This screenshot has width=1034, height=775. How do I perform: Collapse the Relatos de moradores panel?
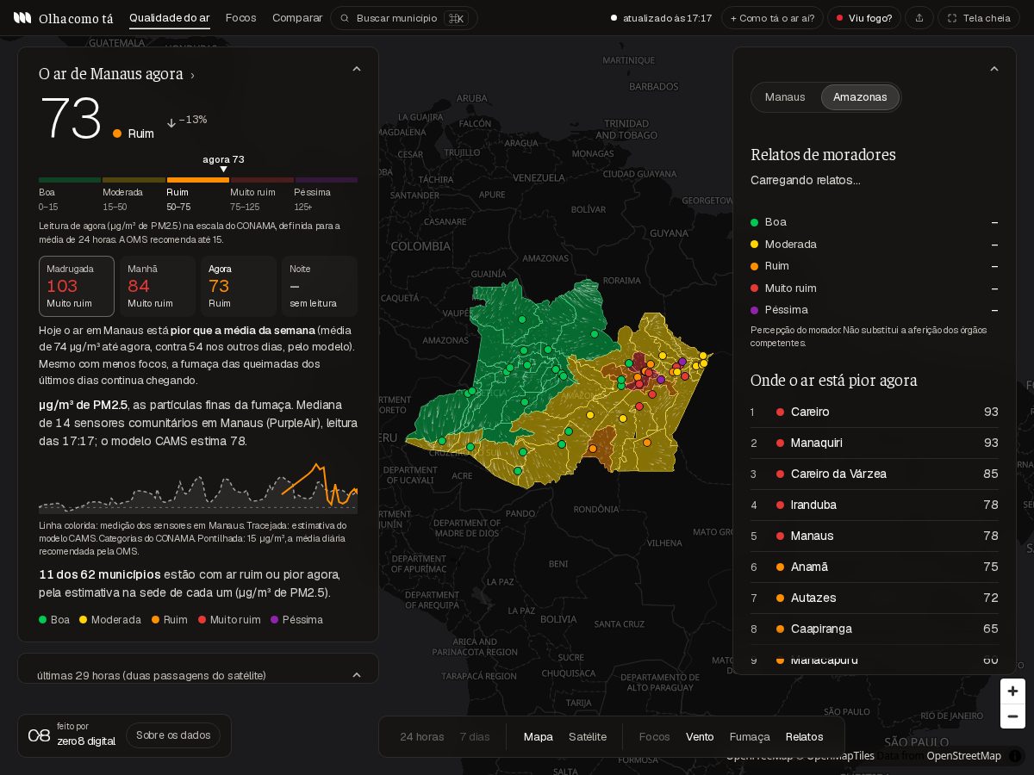[994, 69]
